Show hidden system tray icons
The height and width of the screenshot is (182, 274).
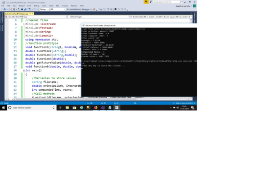tap(171, 107)
